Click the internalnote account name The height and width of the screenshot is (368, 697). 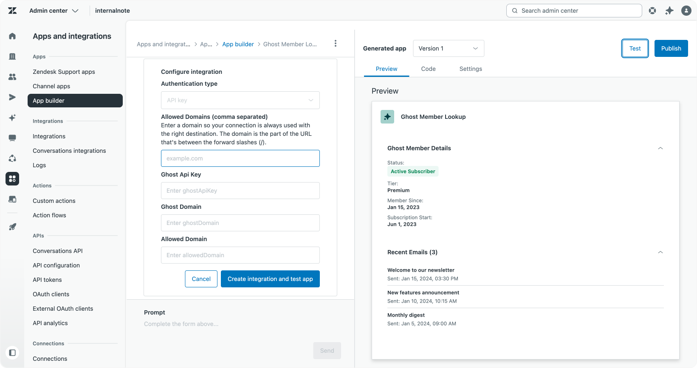(x=113, y=11)
